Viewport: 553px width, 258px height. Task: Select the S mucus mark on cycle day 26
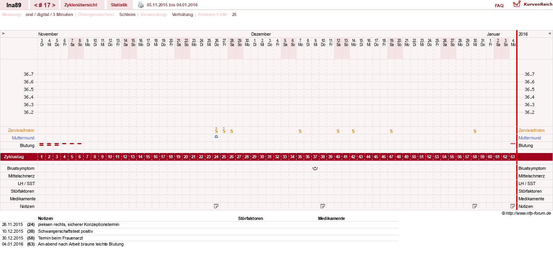point(231,131)
